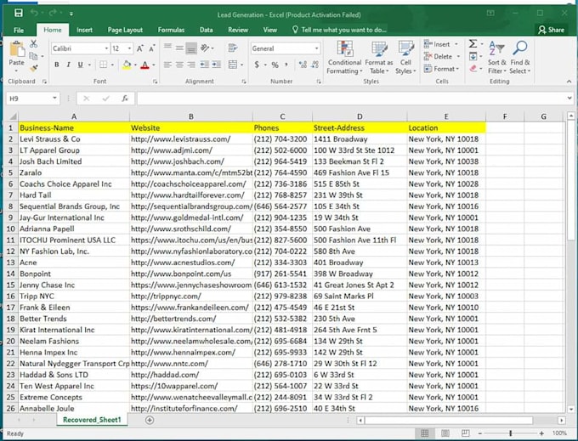Click Format in Cells group
578x441 pixels.
(x=442, y=69)
